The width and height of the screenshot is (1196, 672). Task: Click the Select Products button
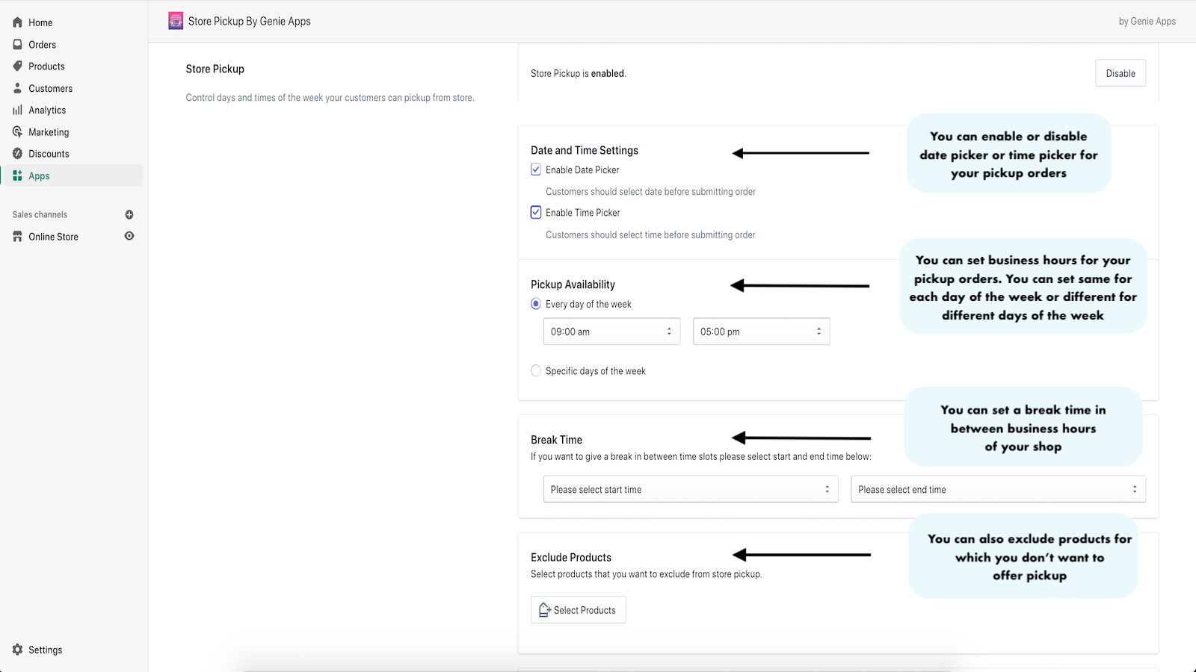coord(578,610)
